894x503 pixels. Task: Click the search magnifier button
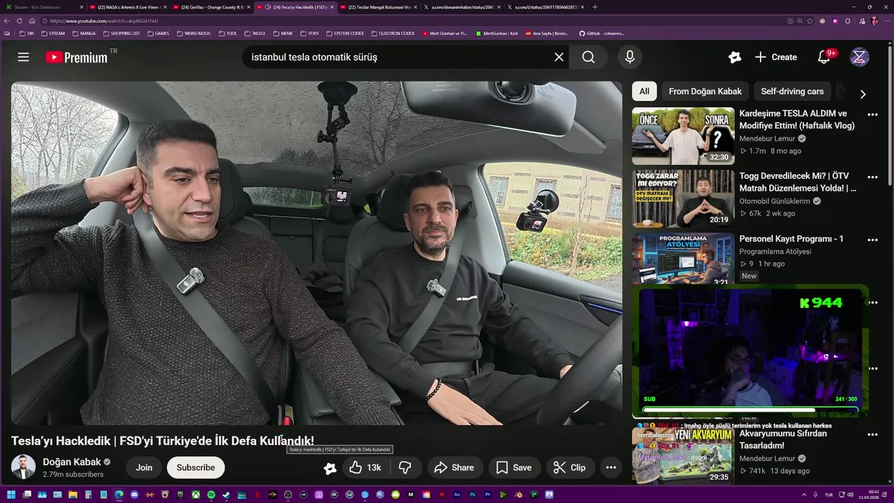589,57
